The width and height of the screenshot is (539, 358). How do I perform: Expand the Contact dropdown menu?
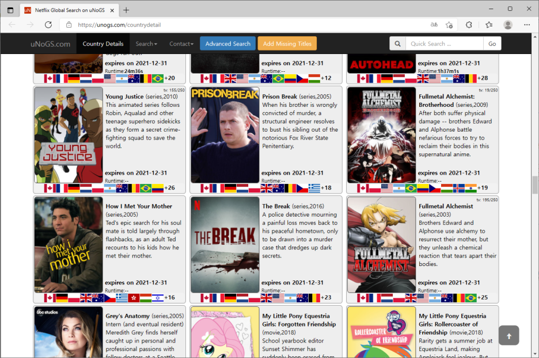tap(181, 44)
